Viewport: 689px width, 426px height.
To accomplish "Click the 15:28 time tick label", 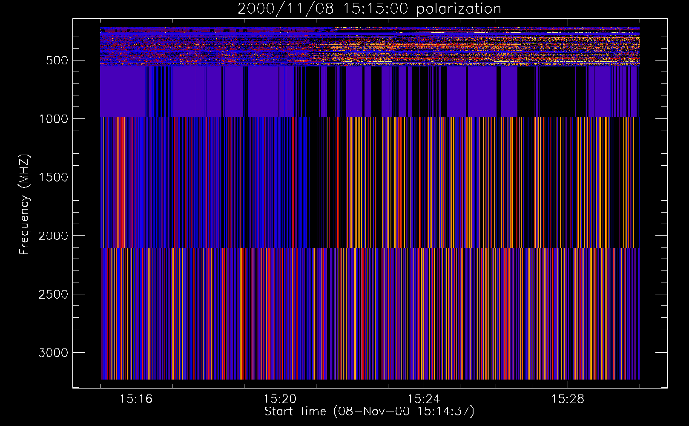I will point(568,399).
